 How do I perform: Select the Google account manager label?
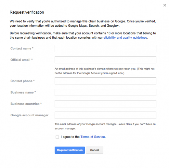coord(30,115)
